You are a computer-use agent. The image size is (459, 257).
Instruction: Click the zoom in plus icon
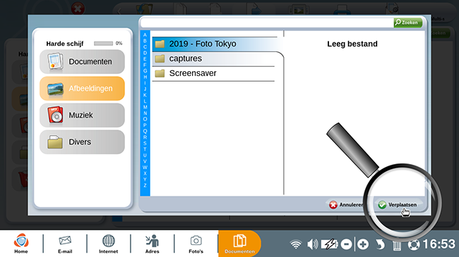point(363,244)
